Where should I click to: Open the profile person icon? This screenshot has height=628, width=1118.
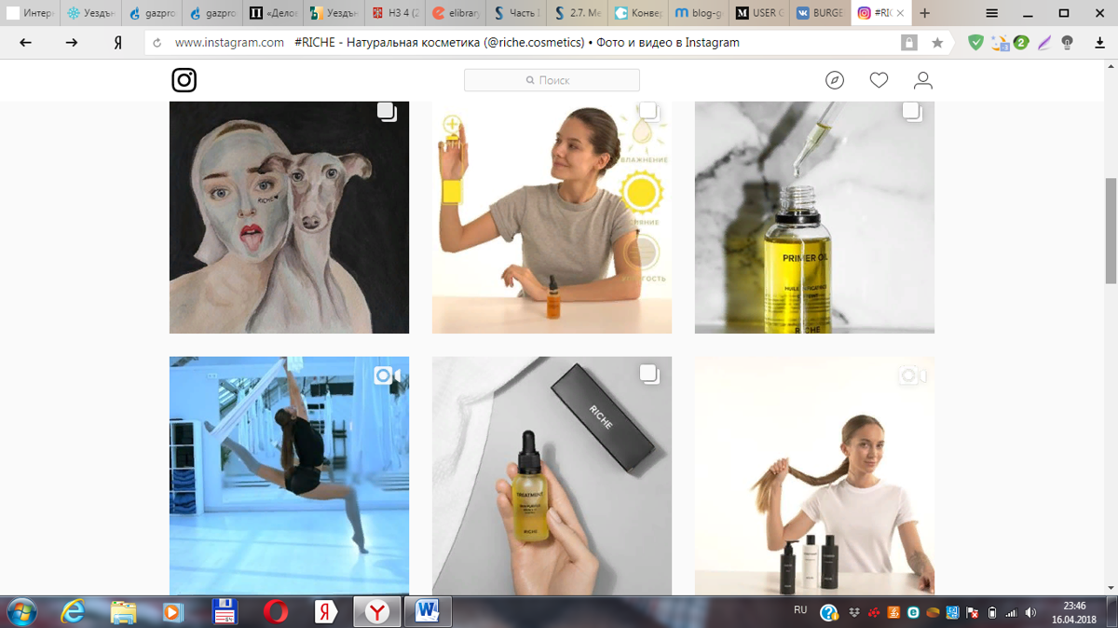click(923, 80)
